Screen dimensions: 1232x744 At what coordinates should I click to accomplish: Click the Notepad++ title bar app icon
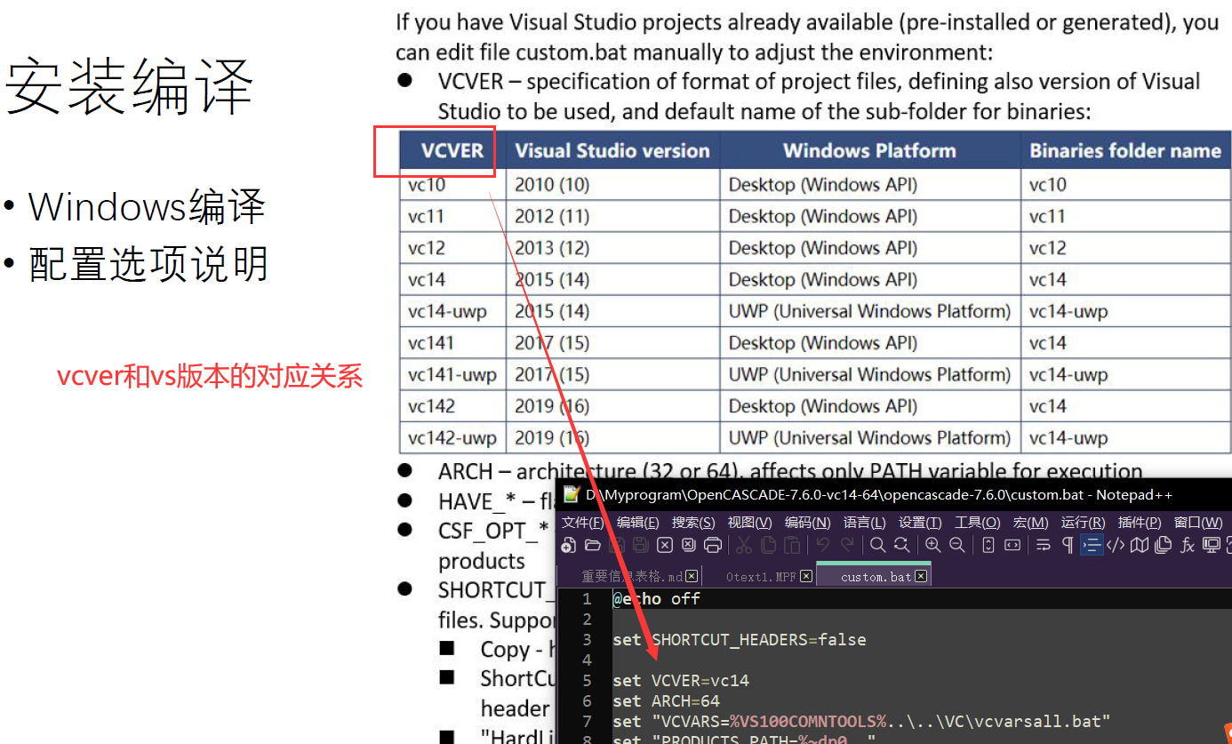click(571, 494)
